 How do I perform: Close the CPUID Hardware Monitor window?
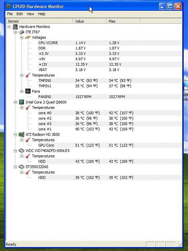[178, 6]
